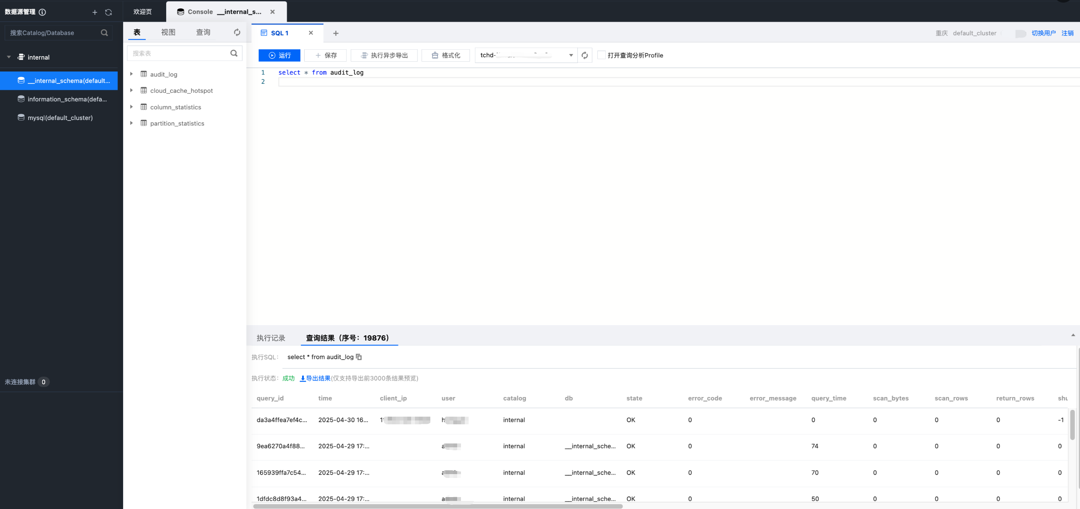1080x509 pixels.
Task: Click the data source management info icon
Action: (x=42, y=12)
